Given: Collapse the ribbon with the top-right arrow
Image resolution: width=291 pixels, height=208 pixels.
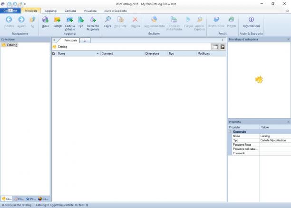Looking at the screenshot, I should (x=287, y=11).
